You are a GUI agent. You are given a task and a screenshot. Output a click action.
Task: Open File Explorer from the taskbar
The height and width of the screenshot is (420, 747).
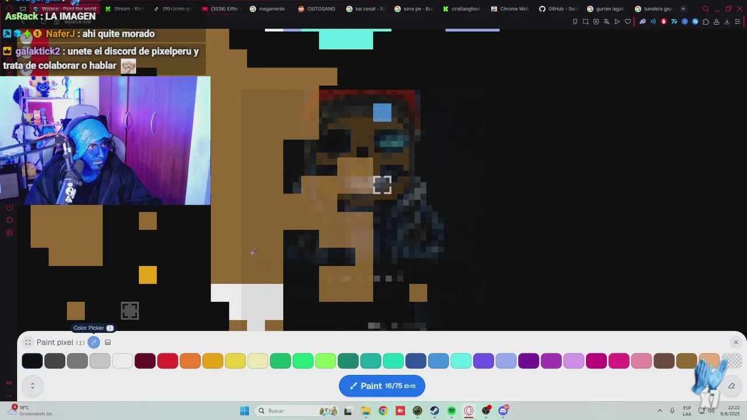click(365, 411)
